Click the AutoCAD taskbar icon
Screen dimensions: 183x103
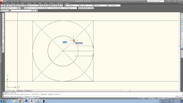32,101
